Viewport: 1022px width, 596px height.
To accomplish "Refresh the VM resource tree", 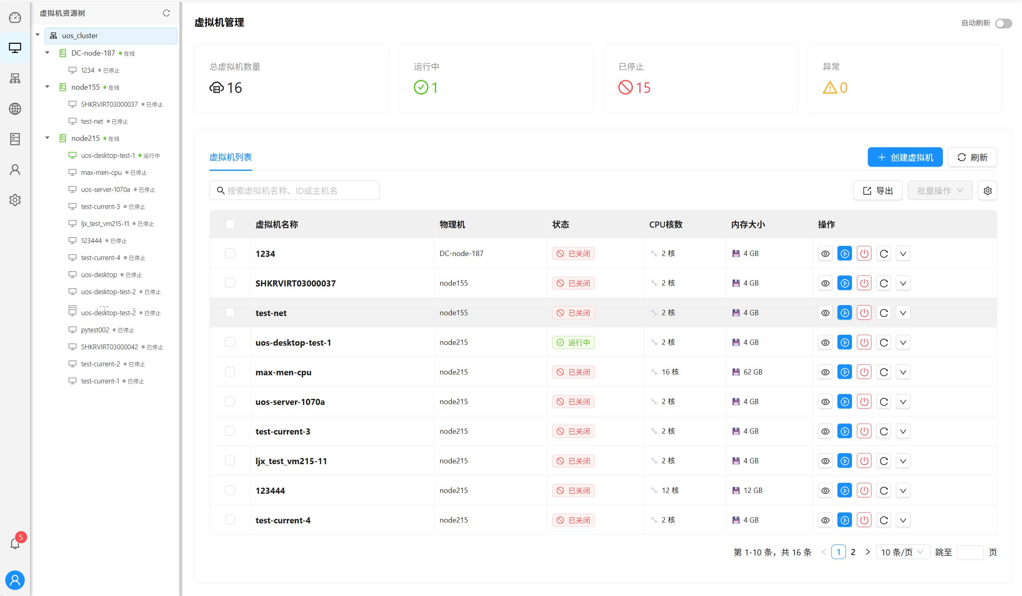I will tap(166, 13).
